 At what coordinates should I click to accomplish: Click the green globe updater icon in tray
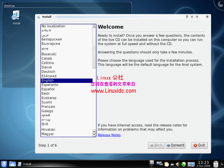[184, 164]
